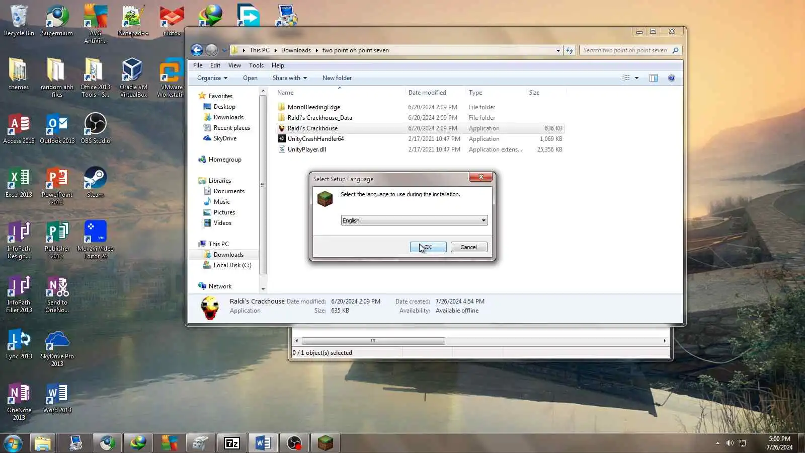
Task: Select the MonoBleedingEdge folder icon
Action: pyautogui.click(x=282, y=107)
